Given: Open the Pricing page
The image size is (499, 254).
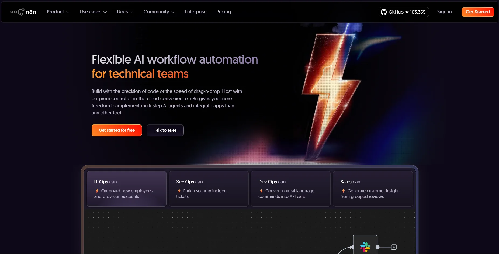Looking at the screenshot, I should pyautogui.click(x=224, y=12).
